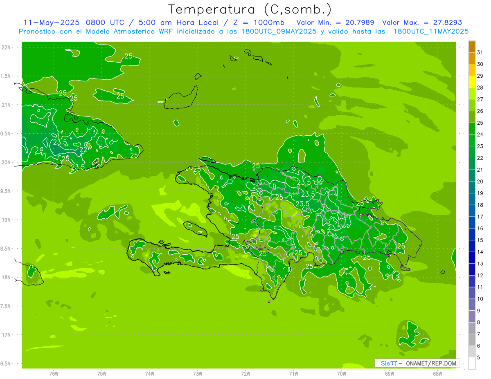Click the '27' color scale label
The width and height of the screenshot is (491, 379).
(x=480, y=99)
